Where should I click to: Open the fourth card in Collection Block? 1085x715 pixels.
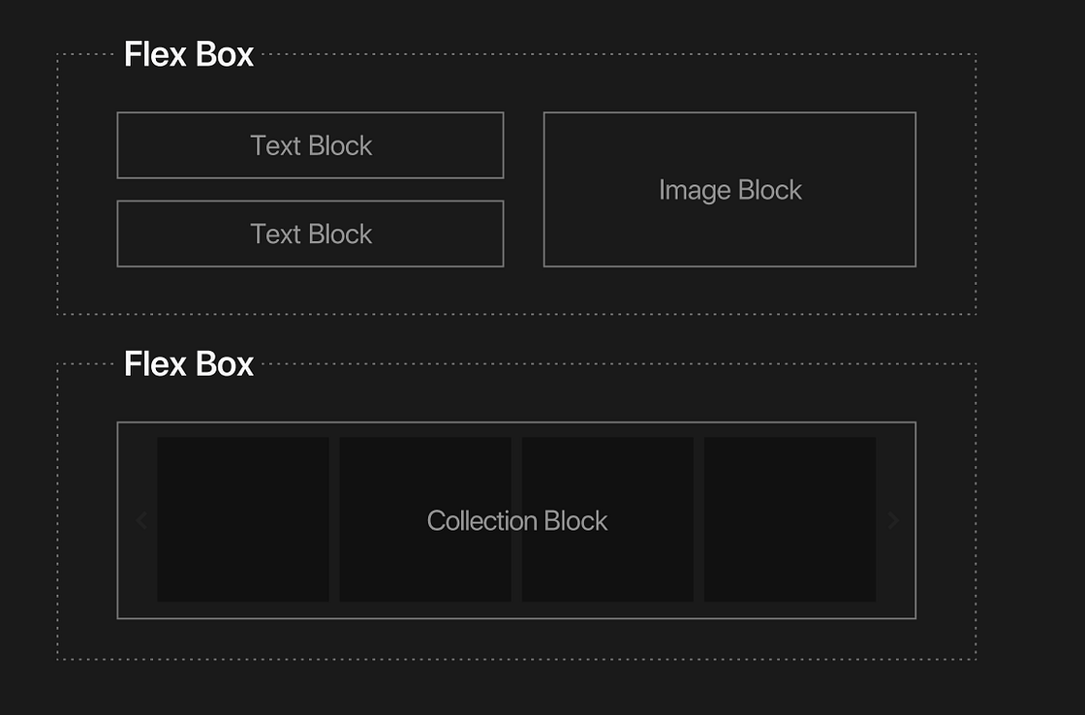(x=790, y=519)
